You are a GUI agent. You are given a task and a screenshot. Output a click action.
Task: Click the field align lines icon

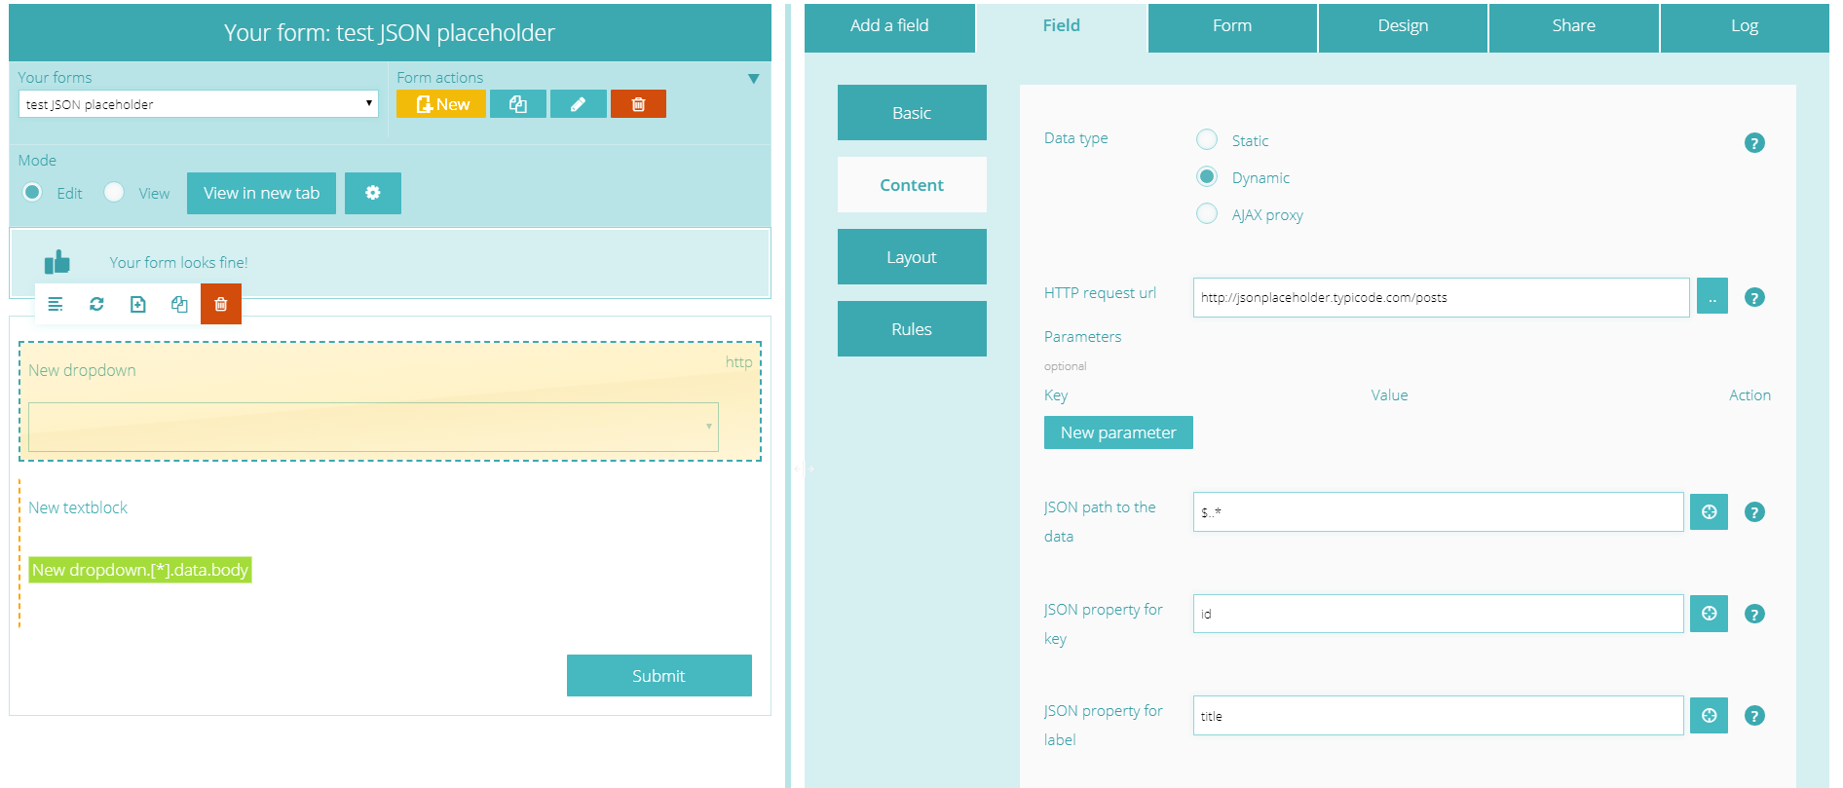click(56, 304)
